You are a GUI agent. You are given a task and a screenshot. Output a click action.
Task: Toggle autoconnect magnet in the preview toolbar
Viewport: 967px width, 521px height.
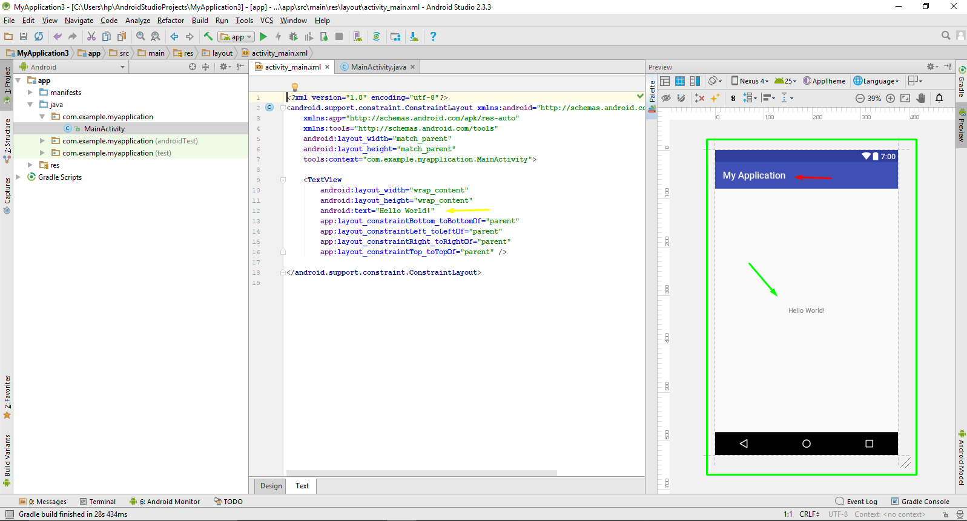point(681,98)
